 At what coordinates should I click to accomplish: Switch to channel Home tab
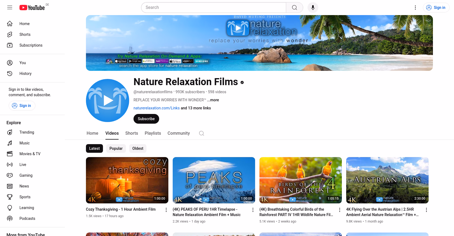[x=92, y=133]
